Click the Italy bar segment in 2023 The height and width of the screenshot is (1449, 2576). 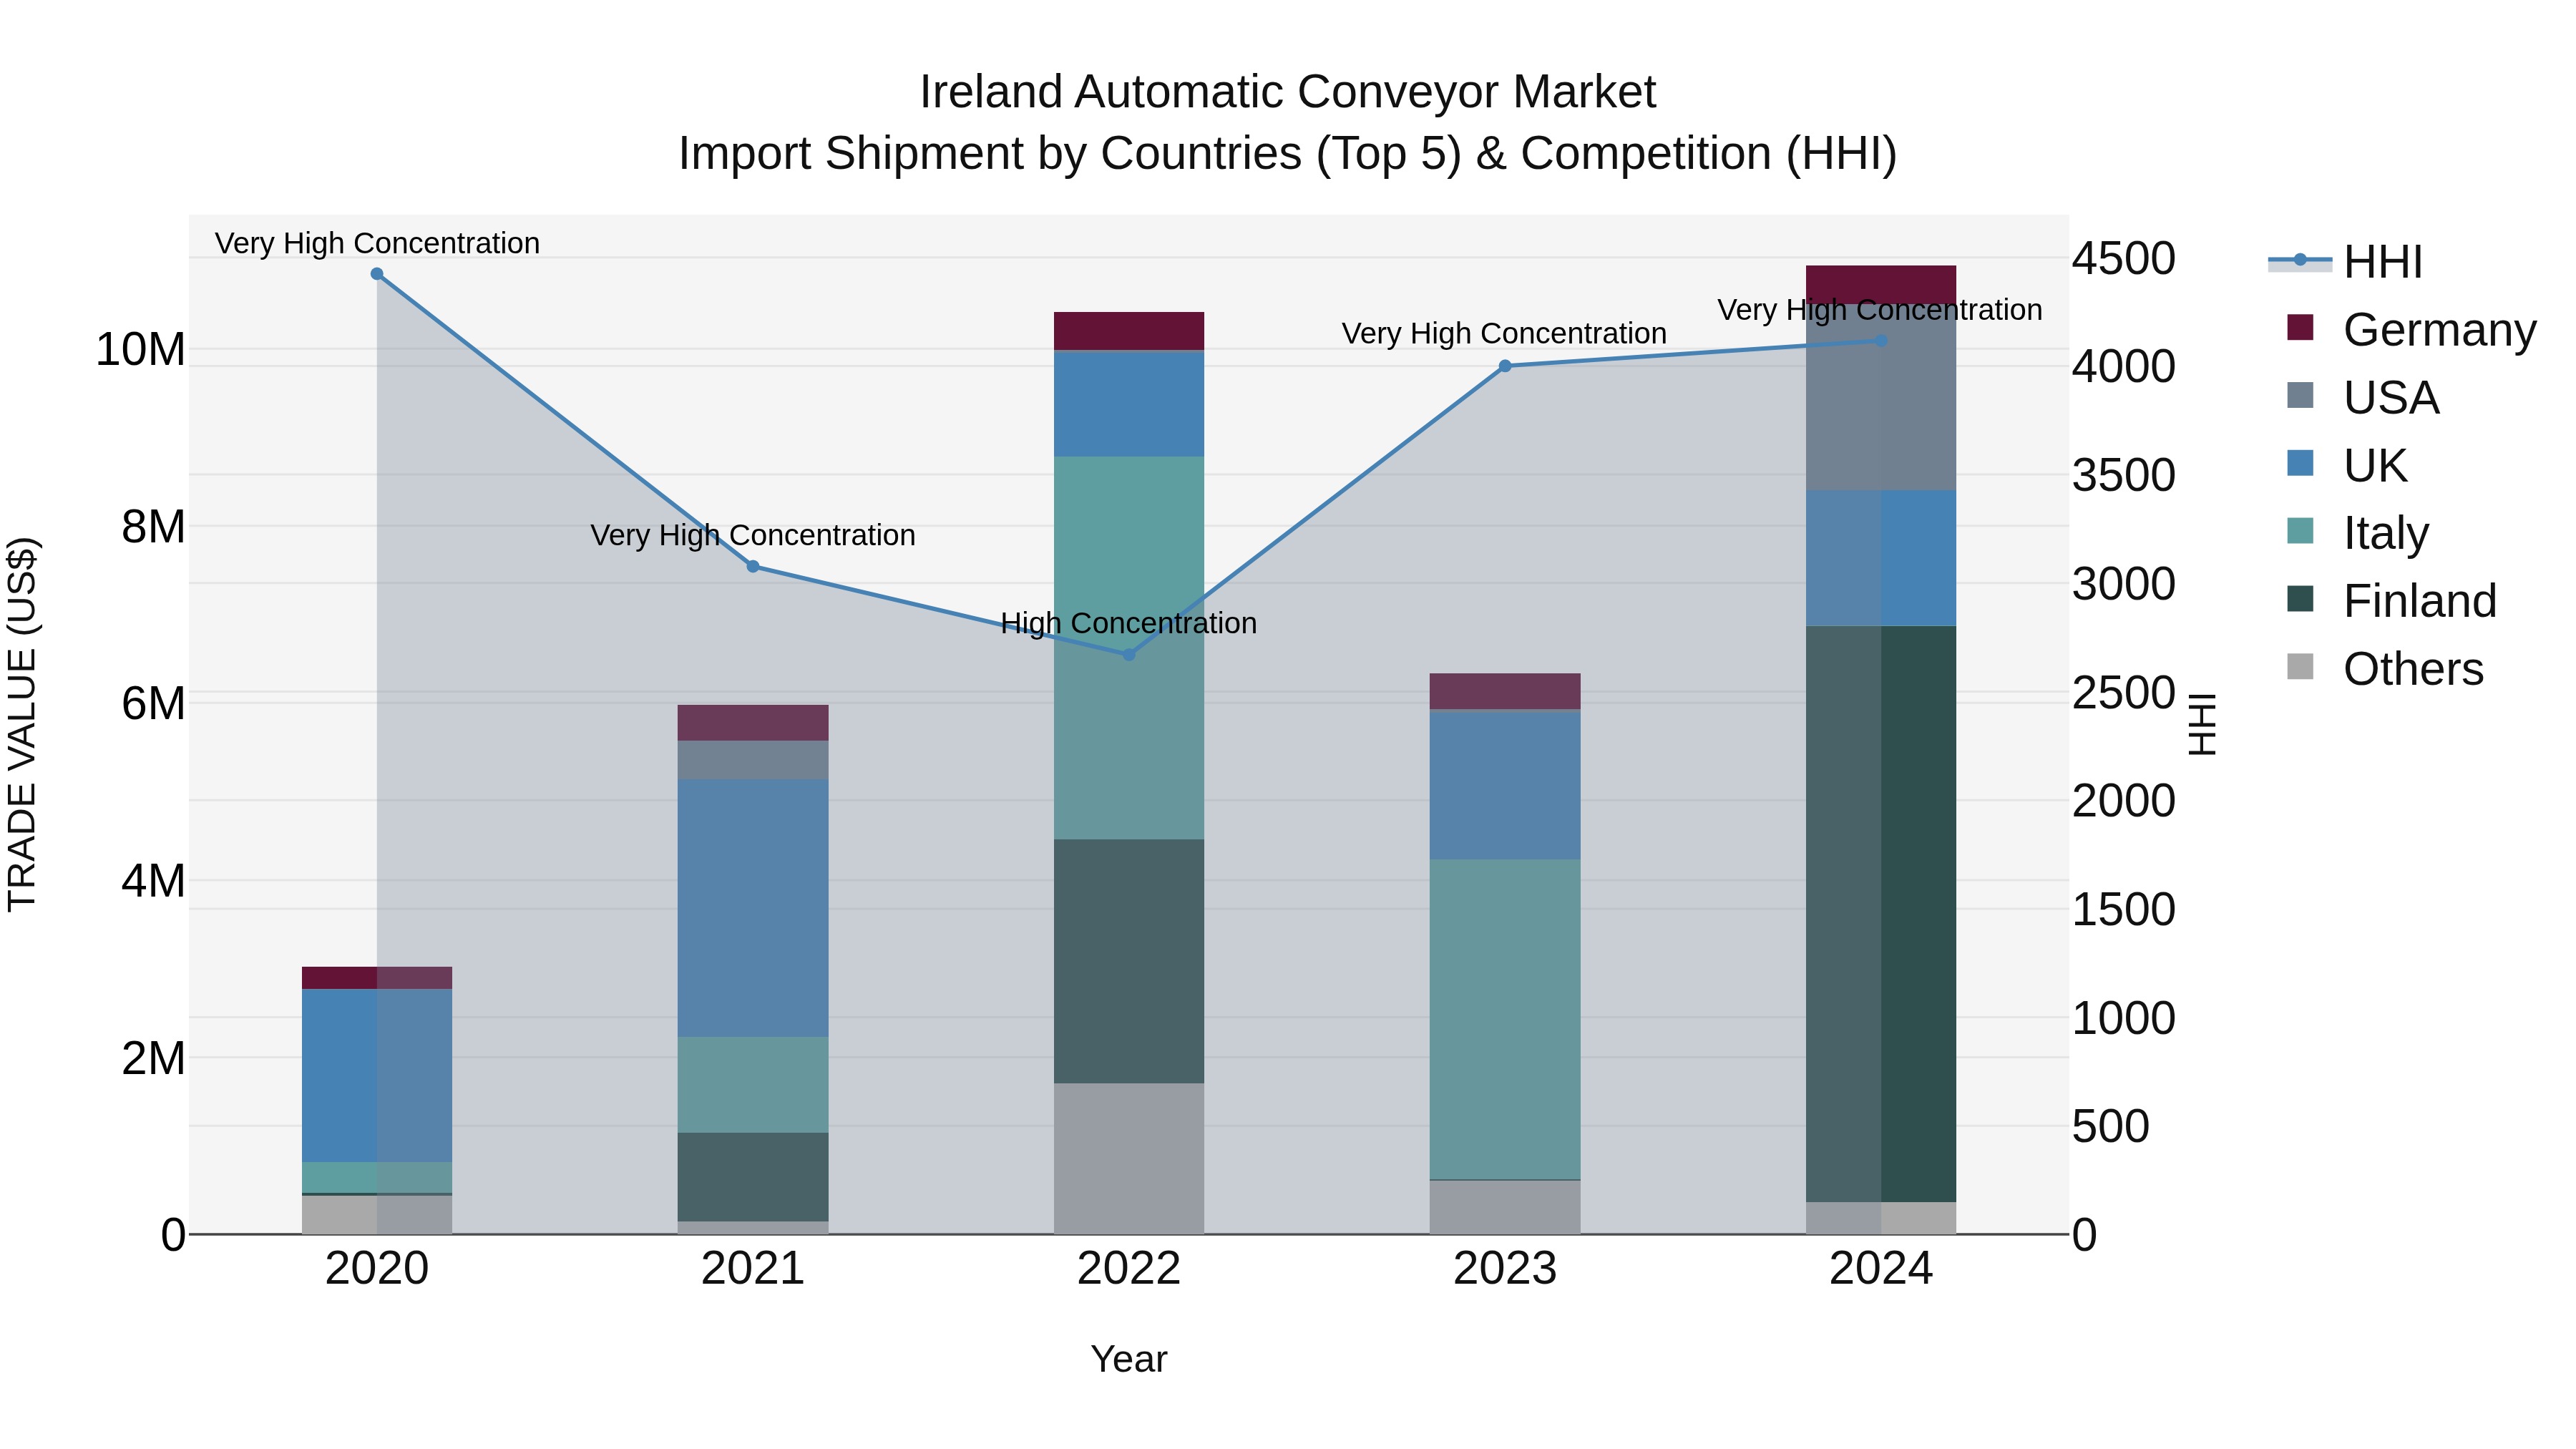(x=1505, y=1019)
